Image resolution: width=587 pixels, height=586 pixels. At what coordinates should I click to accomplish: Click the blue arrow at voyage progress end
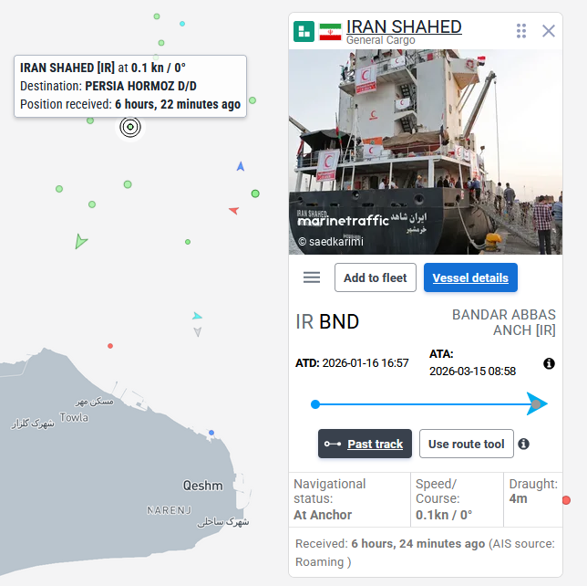[x=537, y=403]
